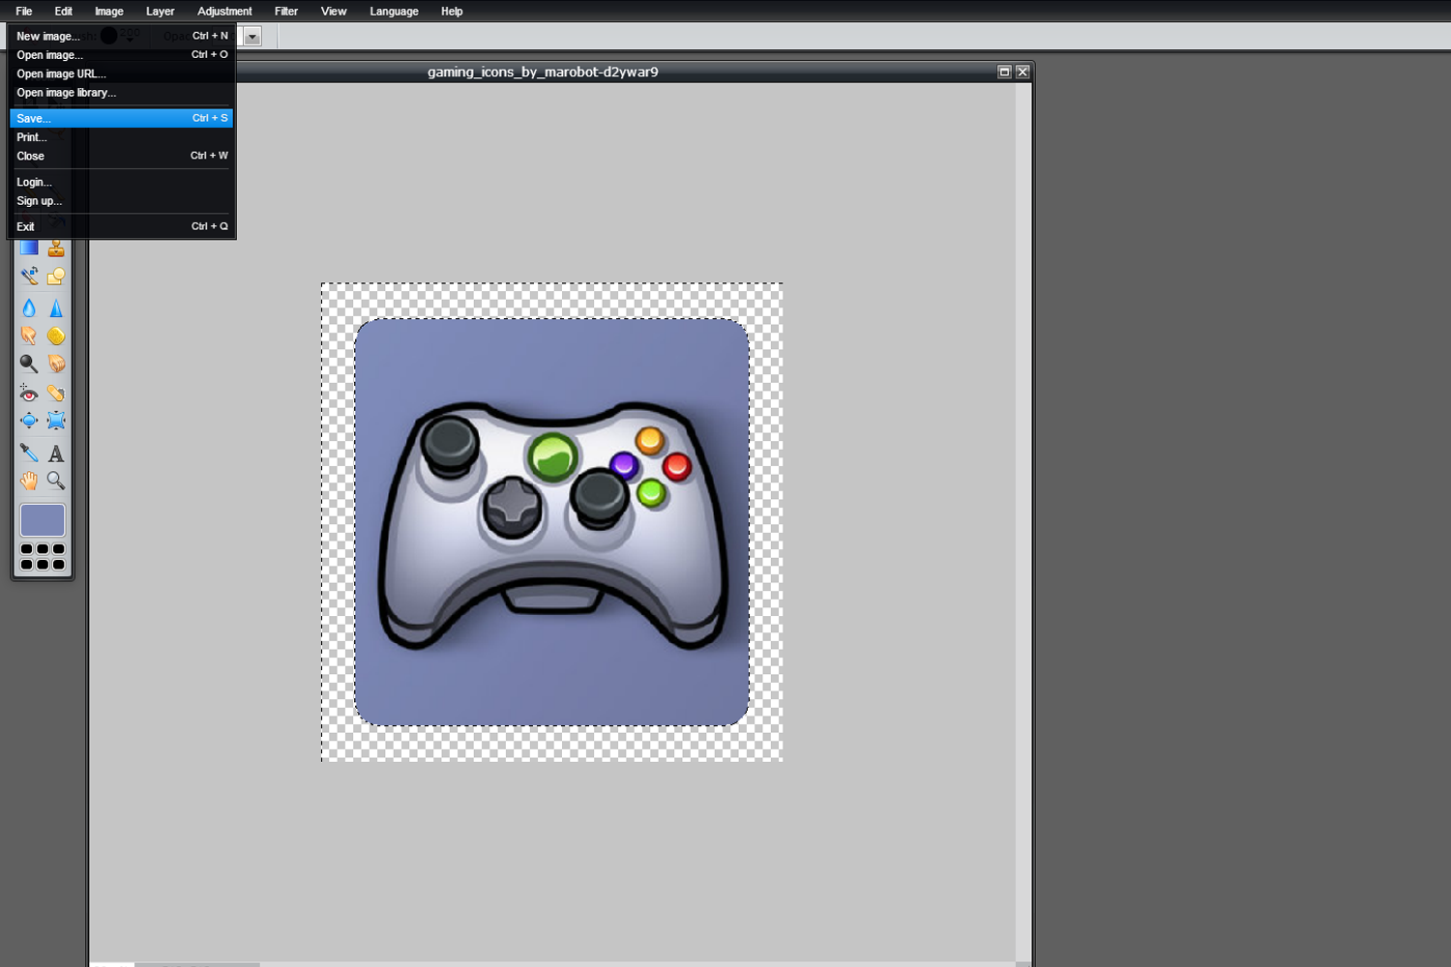Screen dimensions: 1451x967
Task: Select the Clone stamp tool
Action: click(x=56, y=248)
